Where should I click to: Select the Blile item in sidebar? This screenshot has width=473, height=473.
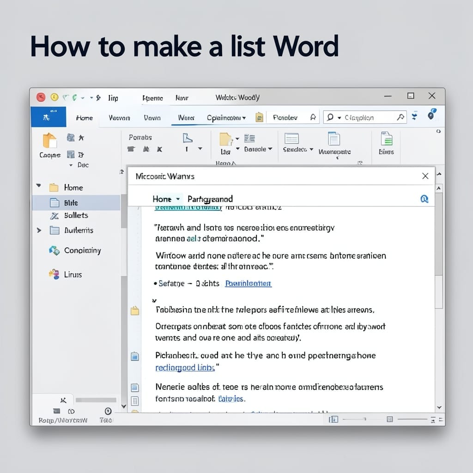click(x=76, y=203)
